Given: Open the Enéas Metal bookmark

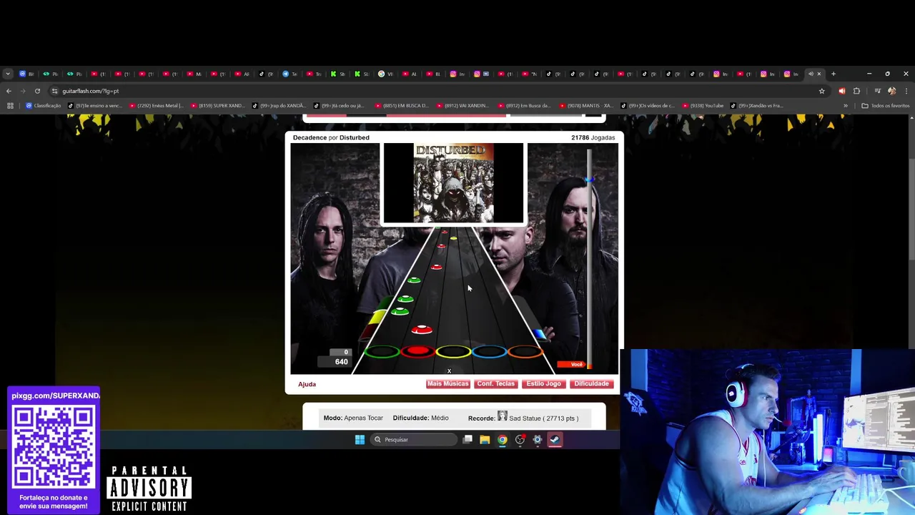Looking at the screenshot, I should (156, 106).
